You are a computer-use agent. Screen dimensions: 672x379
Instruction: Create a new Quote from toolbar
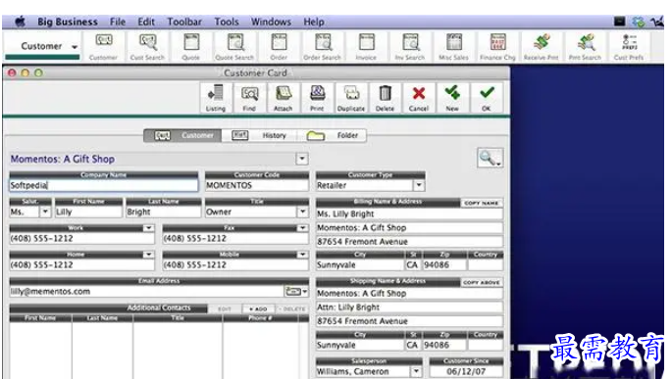(x=191, y=47)
